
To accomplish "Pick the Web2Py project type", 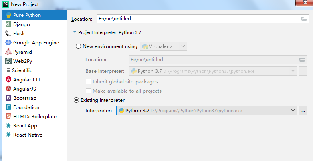I will click(35, 61).
